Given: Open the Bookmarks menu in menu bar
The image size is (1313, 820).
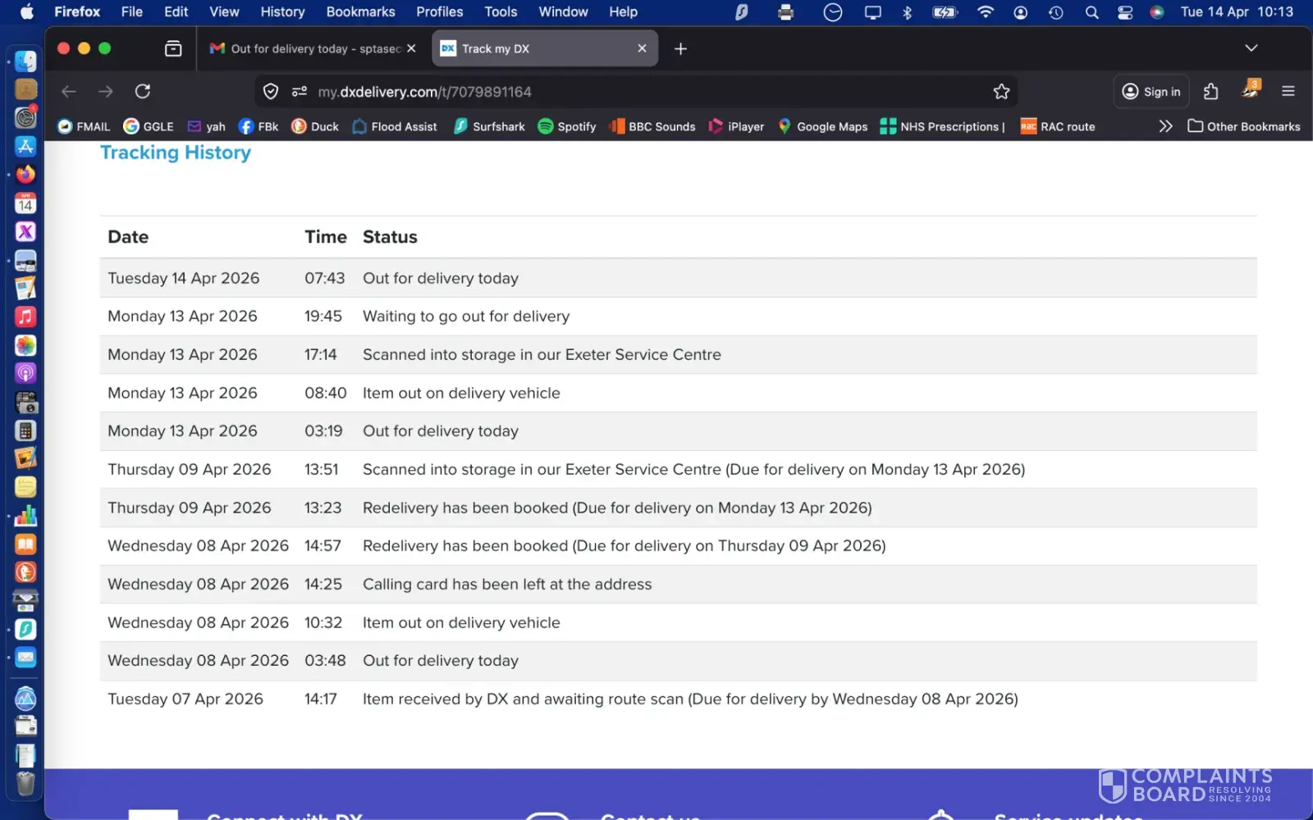Looking at the screenshot, I should (360, 11).
